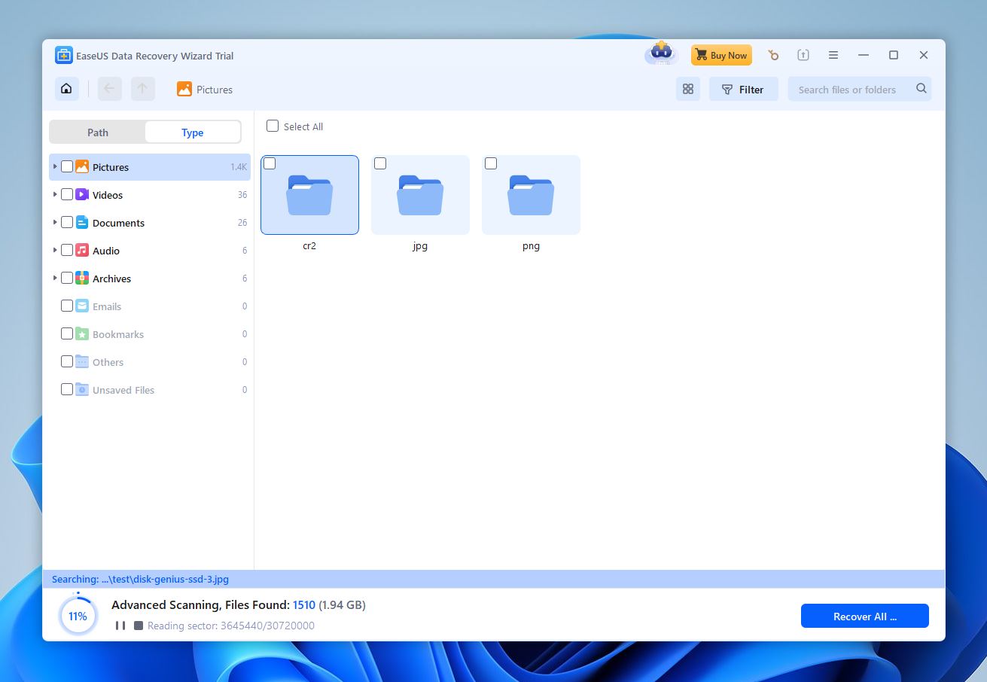Image resolution: width=987 pixels, height=682 pixels.
Task: Open the Filter button
Action: 742,89
